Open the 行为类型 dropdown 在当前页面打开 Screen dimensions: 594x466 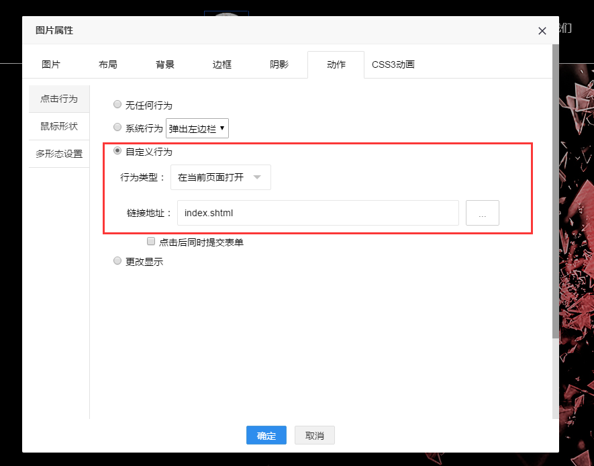(x=220, y=177)
